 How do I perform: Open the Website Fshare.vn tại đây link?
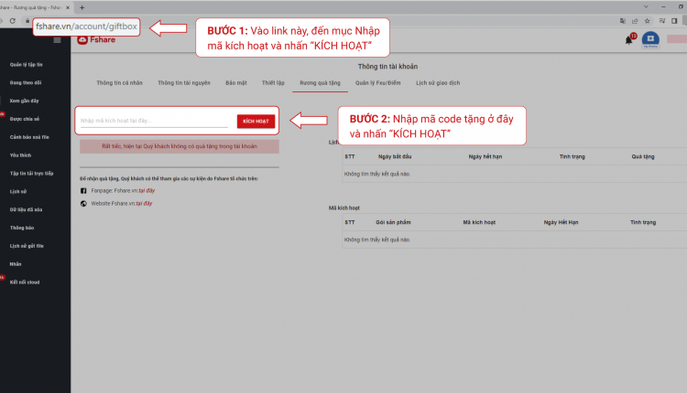click(144, 203)
